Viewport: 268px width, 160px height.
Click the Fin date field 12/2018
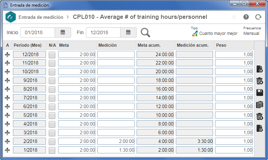(103, 32)
